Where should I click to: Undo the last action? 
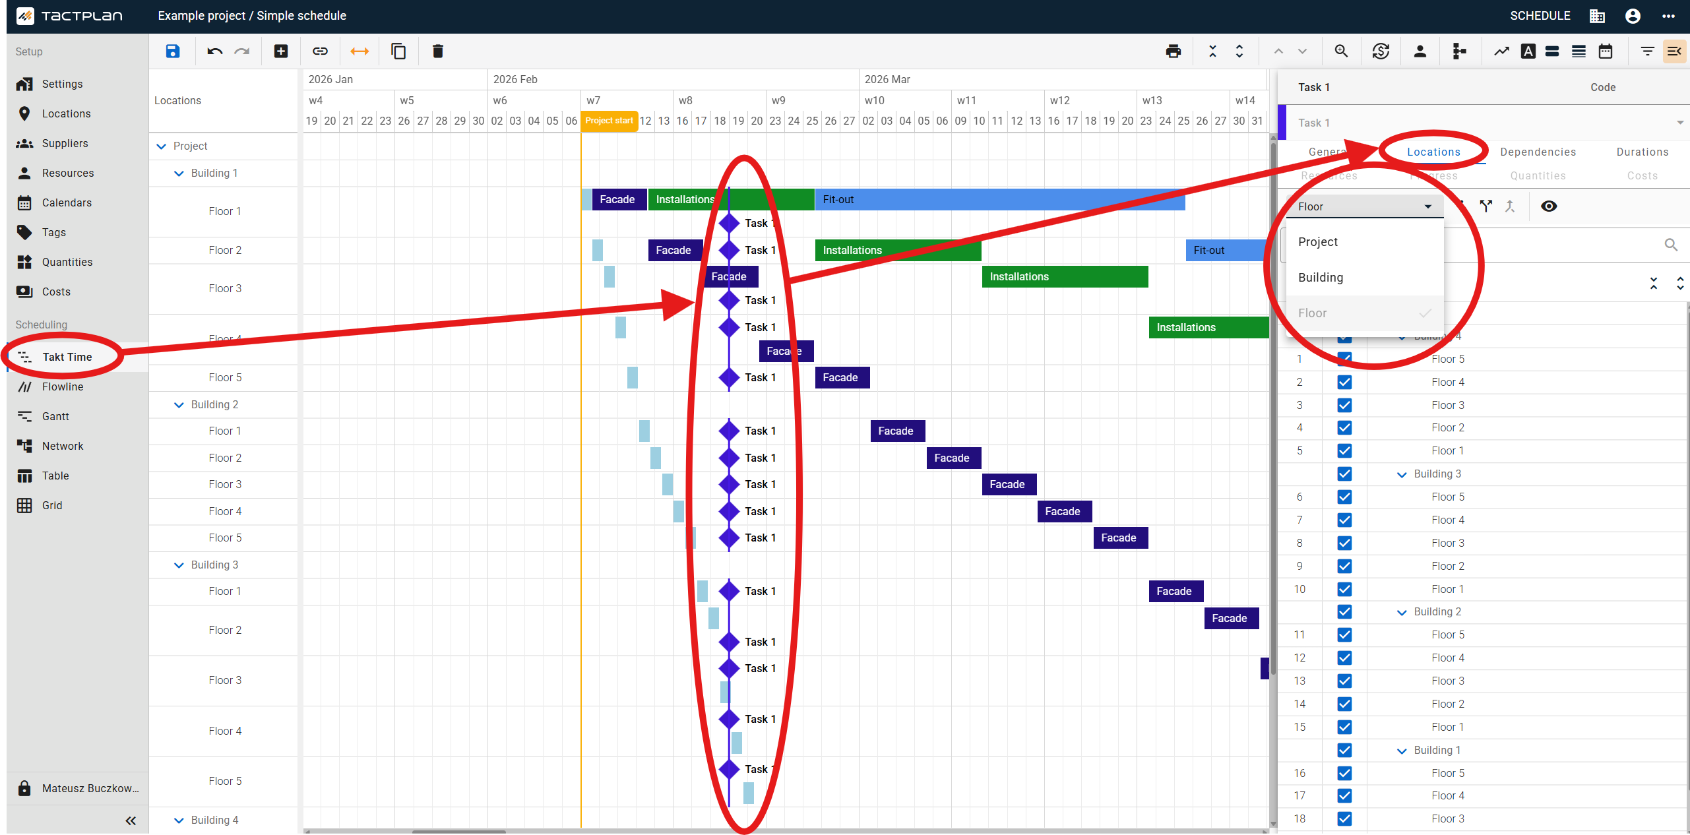tap(214, 51)
